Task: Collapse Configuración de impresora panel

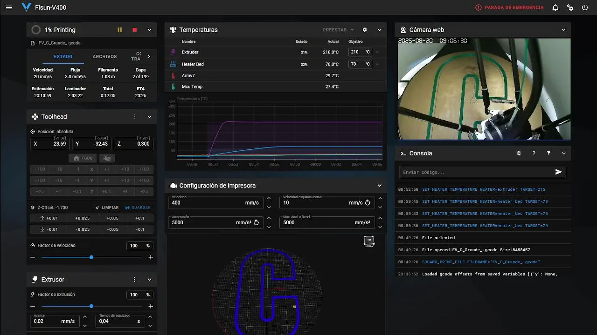Action: [x=380, y=186]
